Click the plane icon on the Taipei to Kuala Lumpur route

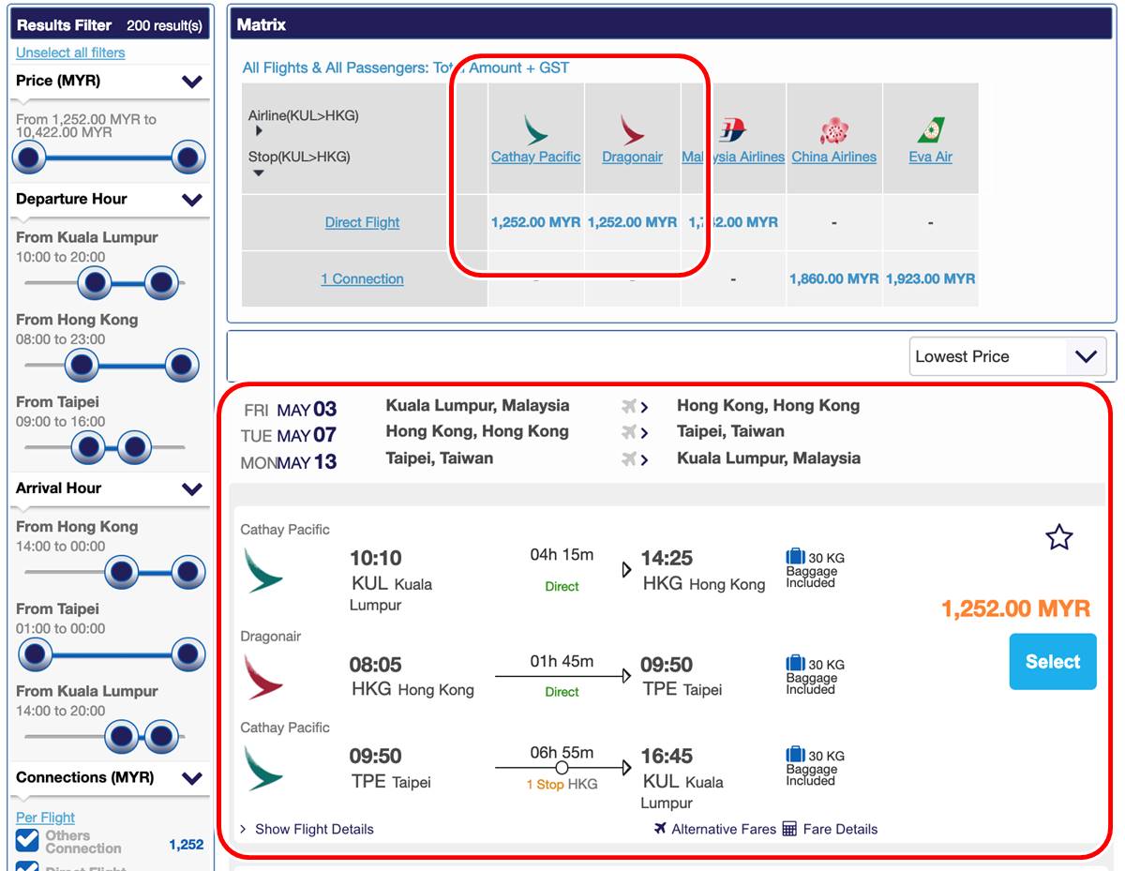click(629, 458)
